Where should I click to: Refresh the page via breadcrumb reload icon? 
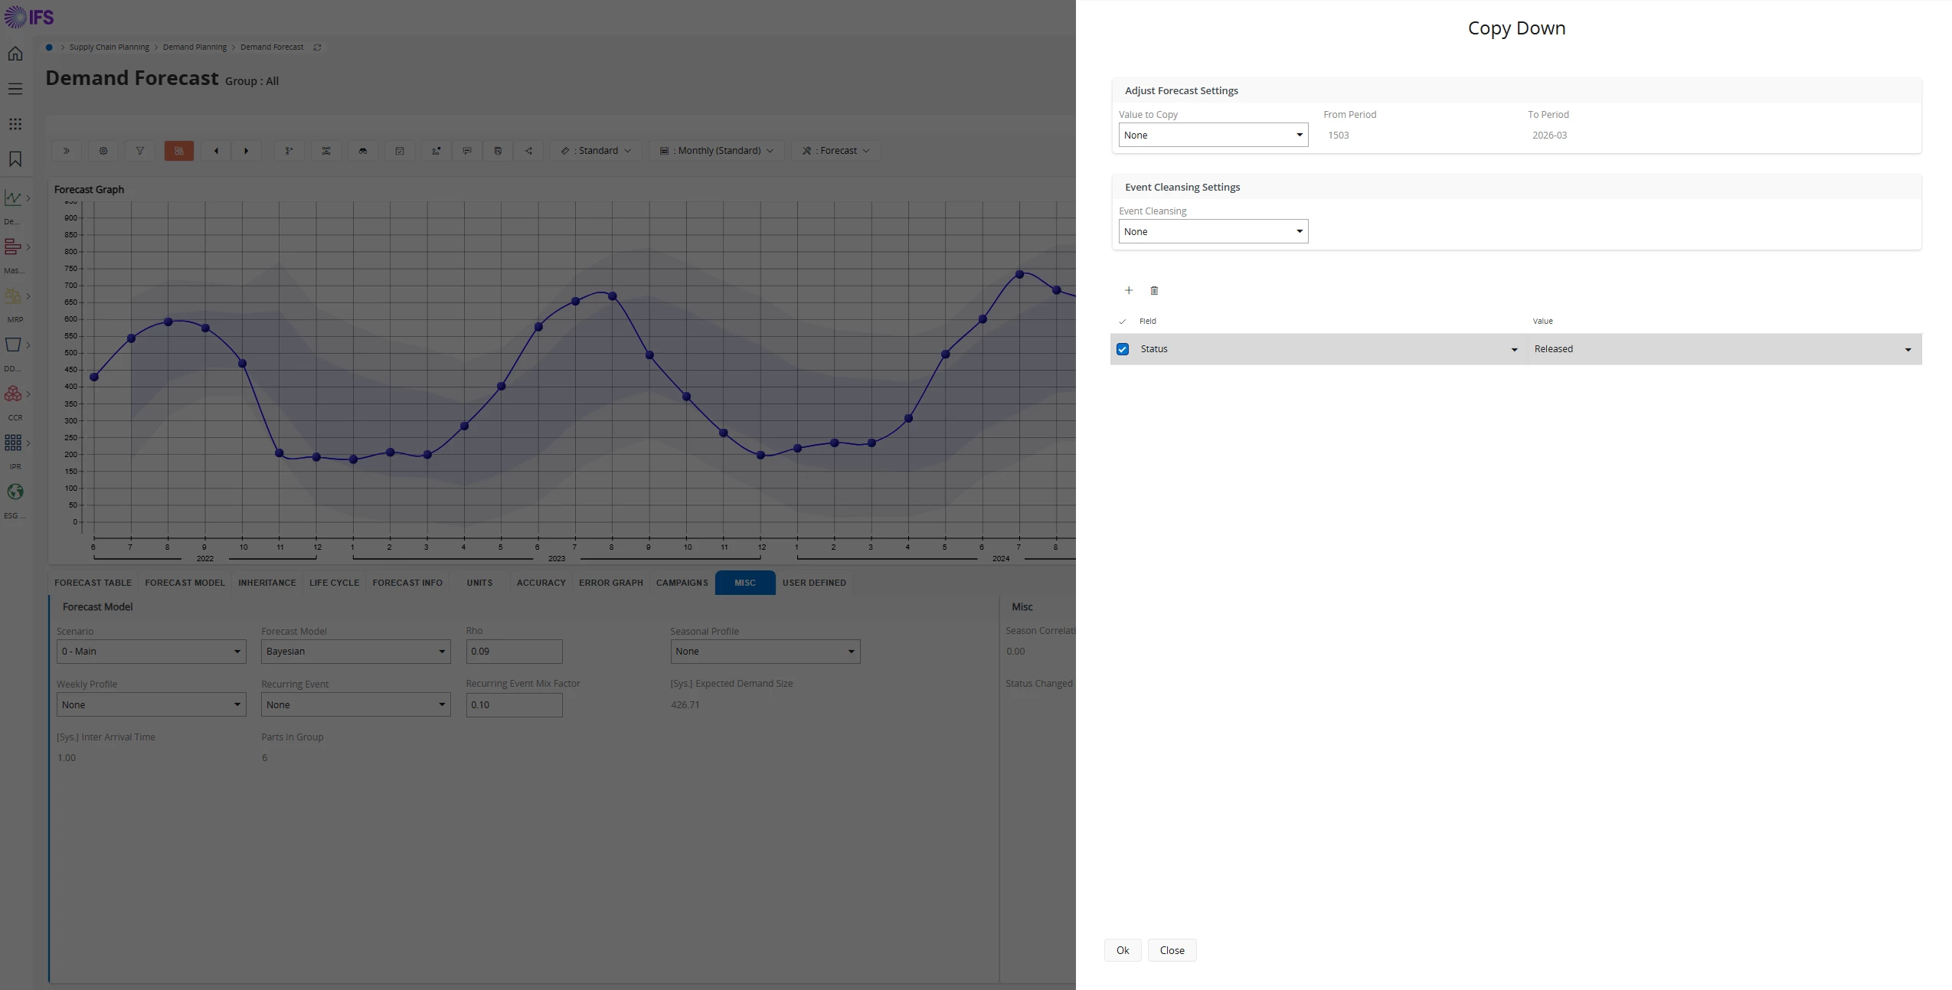coord(317,47)
